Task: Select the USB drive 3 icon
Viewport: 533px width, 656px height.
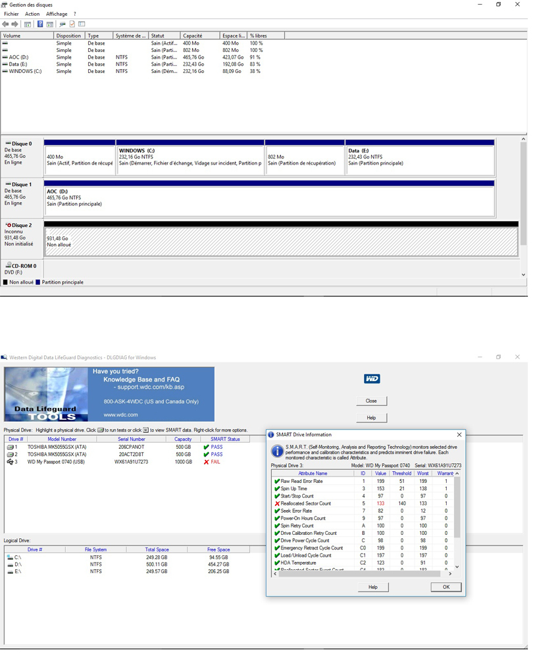Action: (x=10, y=463)
